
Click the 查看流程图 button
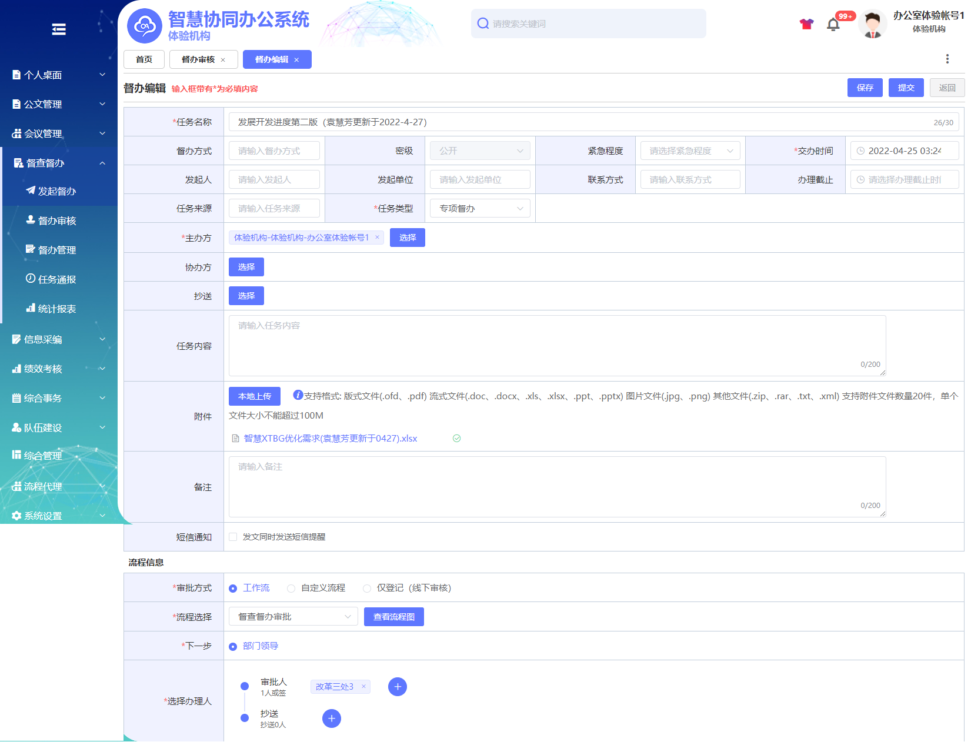click(x=393, y=617)
